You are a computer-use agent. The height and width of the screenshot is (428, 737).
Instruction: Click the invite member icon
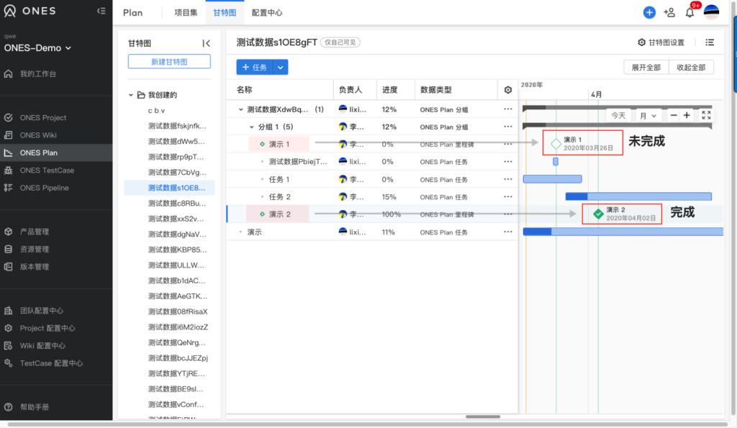pos(669,13)
